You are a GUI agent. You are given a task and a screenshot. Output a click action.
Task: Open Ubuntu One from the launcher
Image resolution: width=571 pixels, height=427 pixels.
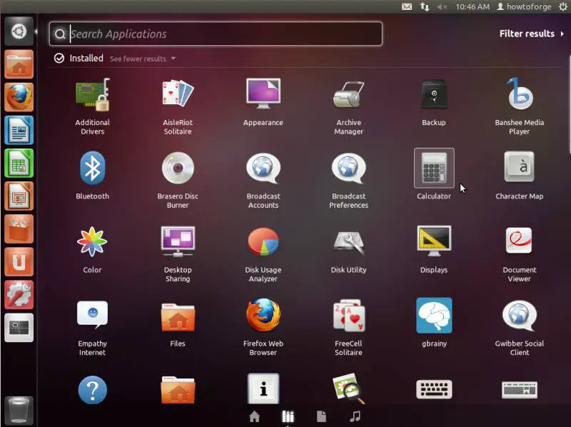19,262
